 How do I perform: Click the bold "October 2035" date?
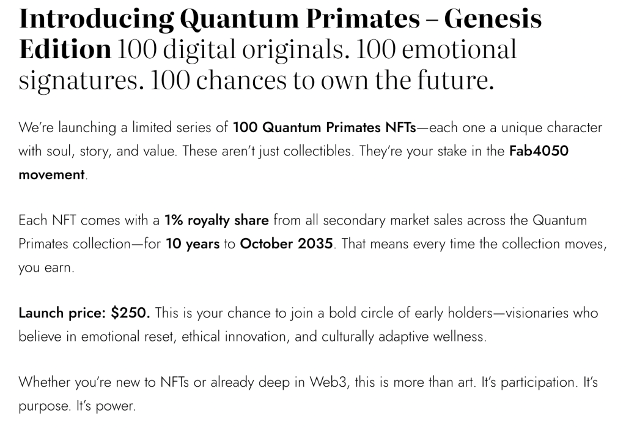286,244
